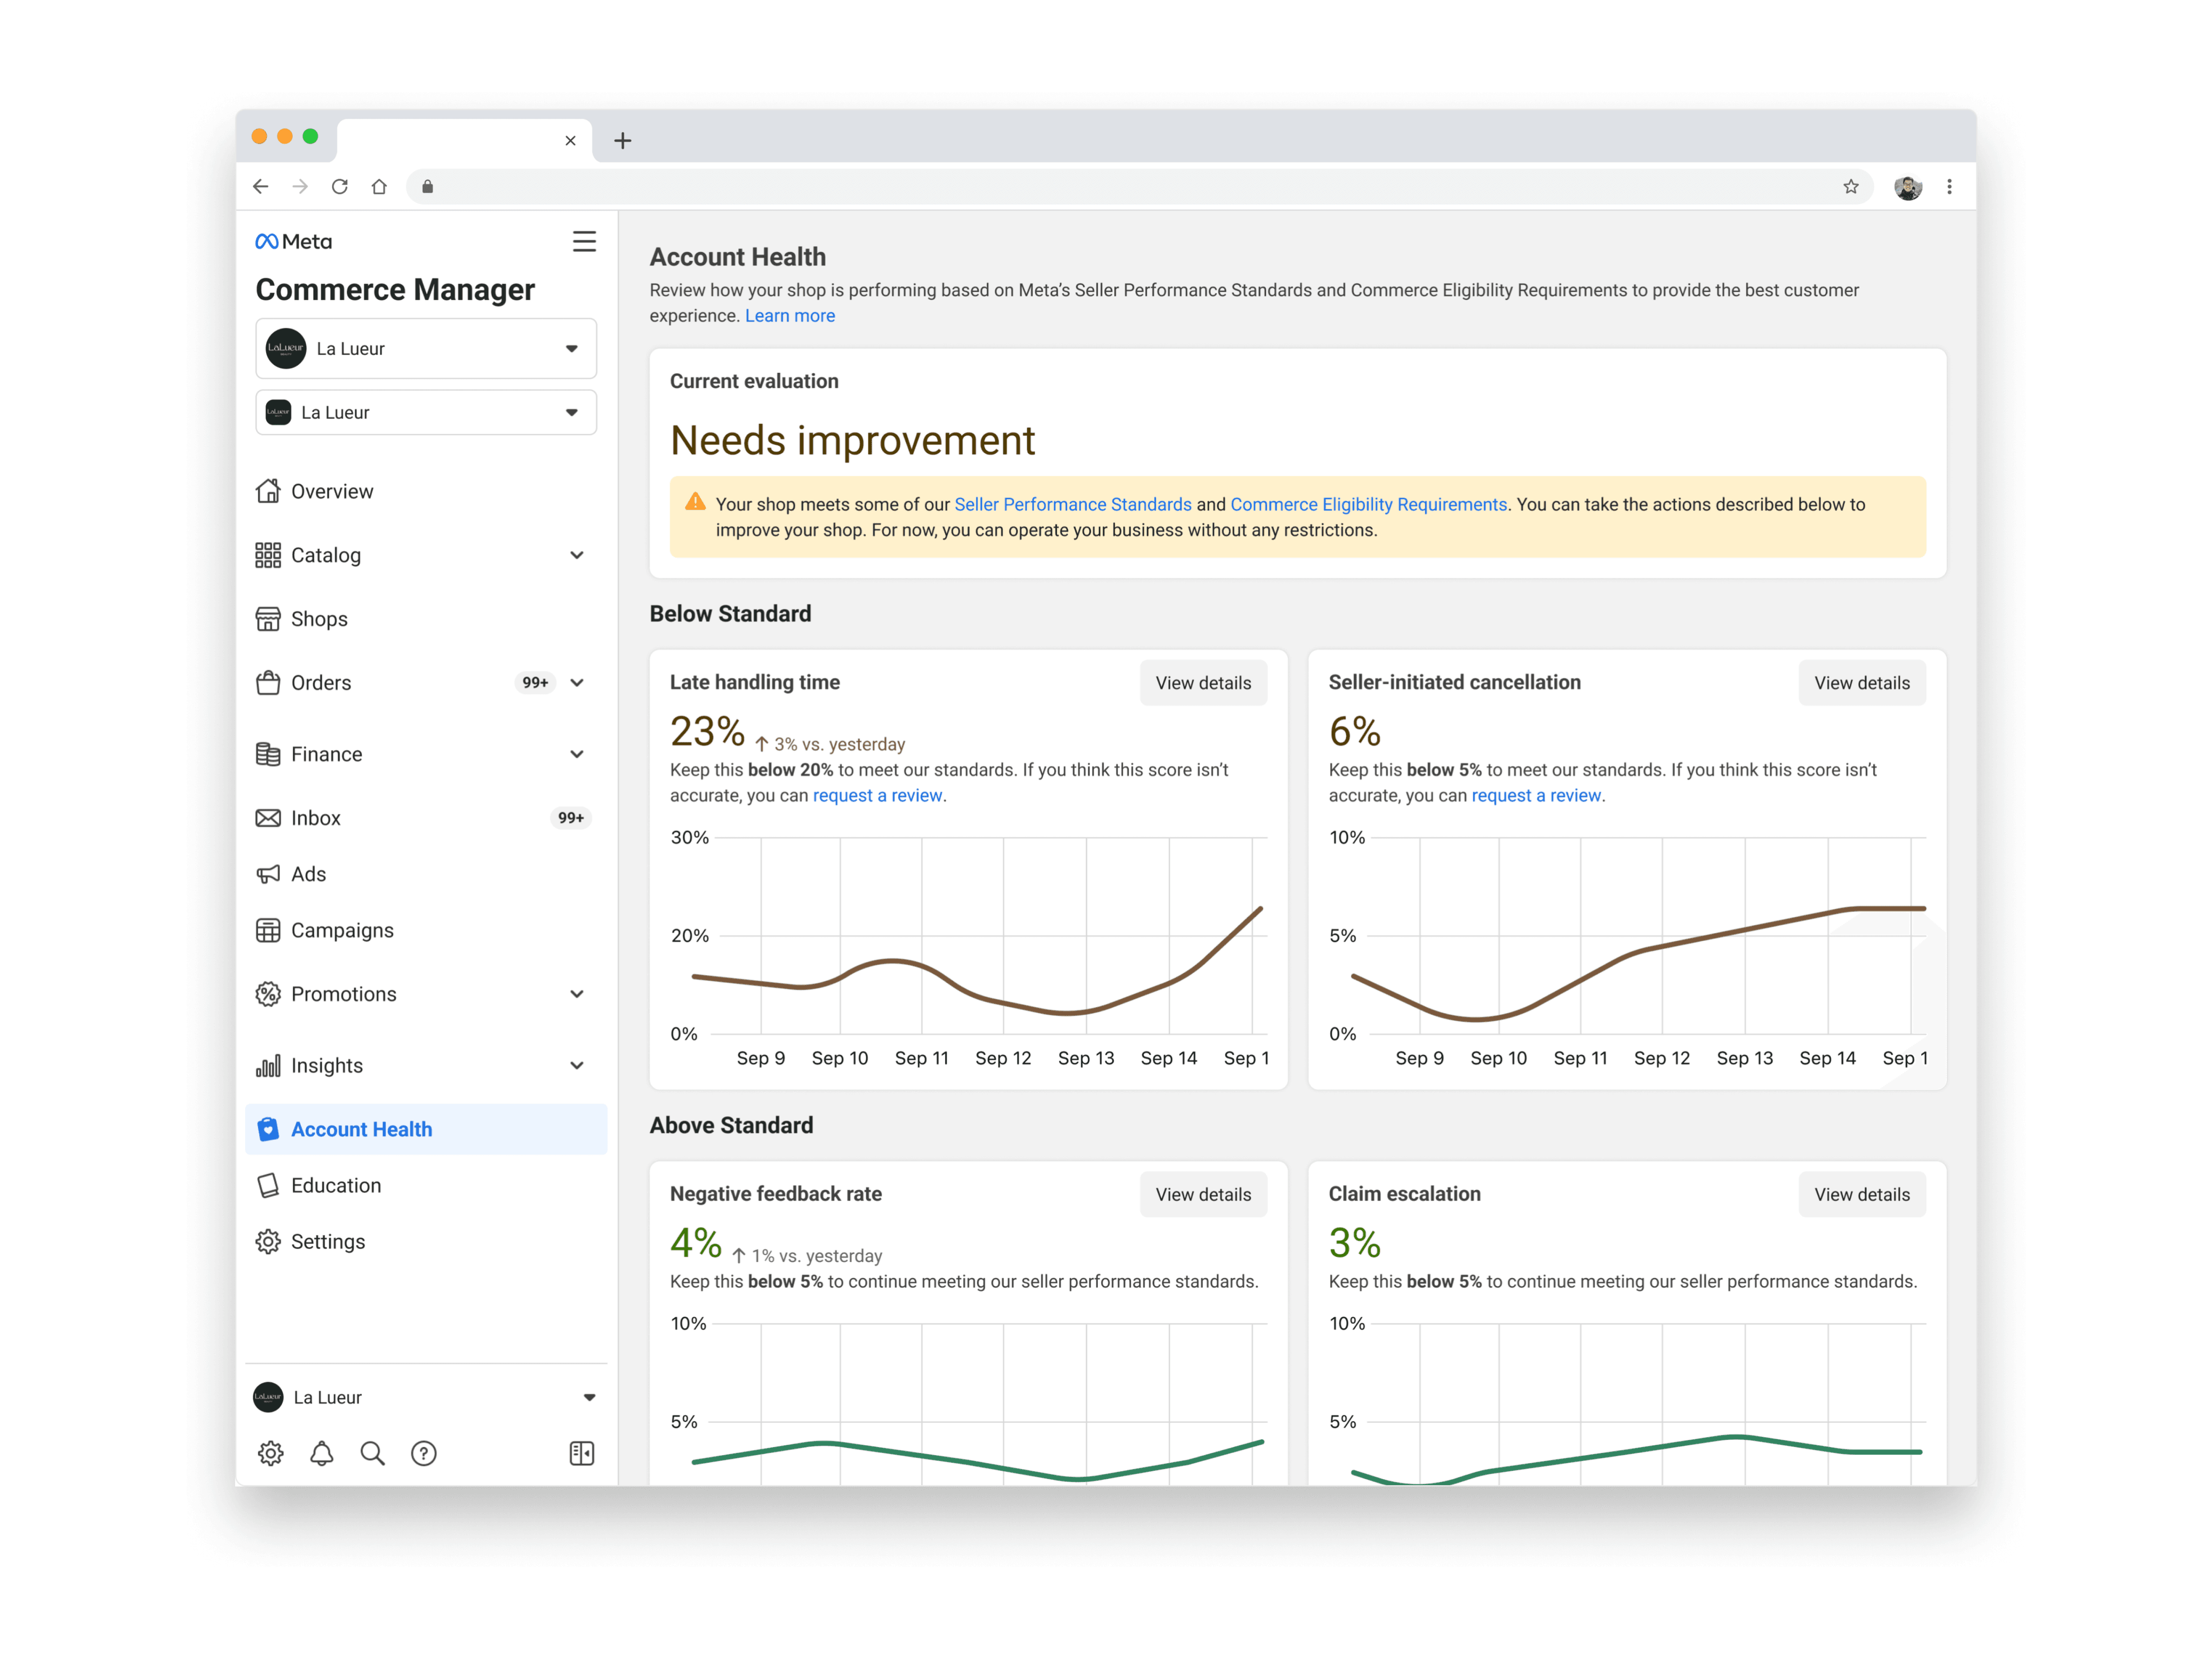2212x1659 pixels.
Task: Select the Account Health menu item
Action: [x=426, y=1129]
